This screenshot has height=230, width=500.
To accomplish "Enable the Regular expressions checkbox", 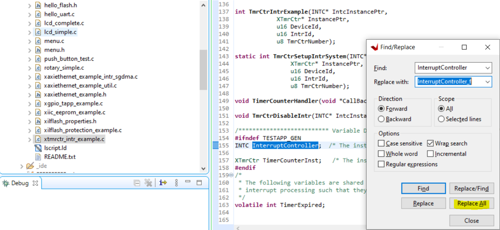I will [381, 164].
